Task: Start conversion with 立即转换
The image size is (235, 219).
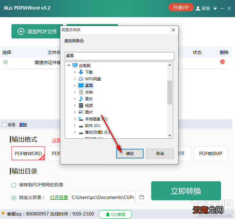Action: pyautogui.click(x=186, y=191)
